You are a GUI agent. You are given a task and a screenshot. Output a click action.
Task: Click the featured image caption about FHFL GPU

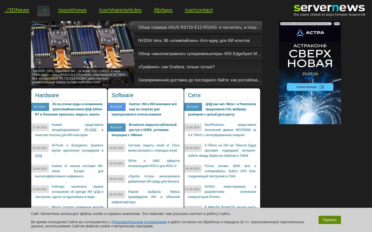[x=79, y=77]
